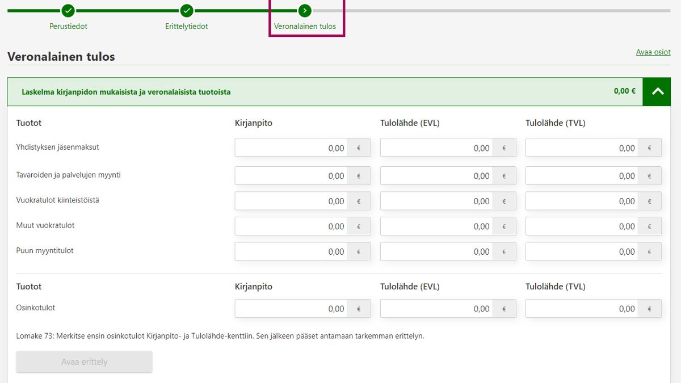This screenshot has width=681, height=383.
Task: Collapse the Laskelma section with chevron button
Action: [657, 91]
